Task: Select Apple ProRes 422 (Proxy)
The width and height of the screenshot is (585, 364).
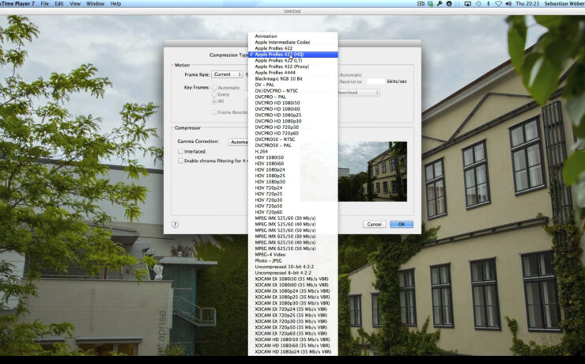Action: point(292,66)
